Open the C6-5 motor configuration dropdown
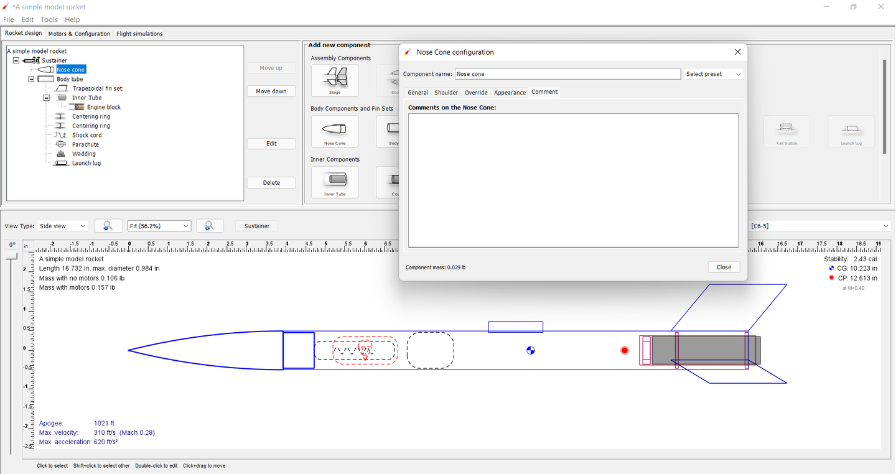 click(x=819, y=226)
